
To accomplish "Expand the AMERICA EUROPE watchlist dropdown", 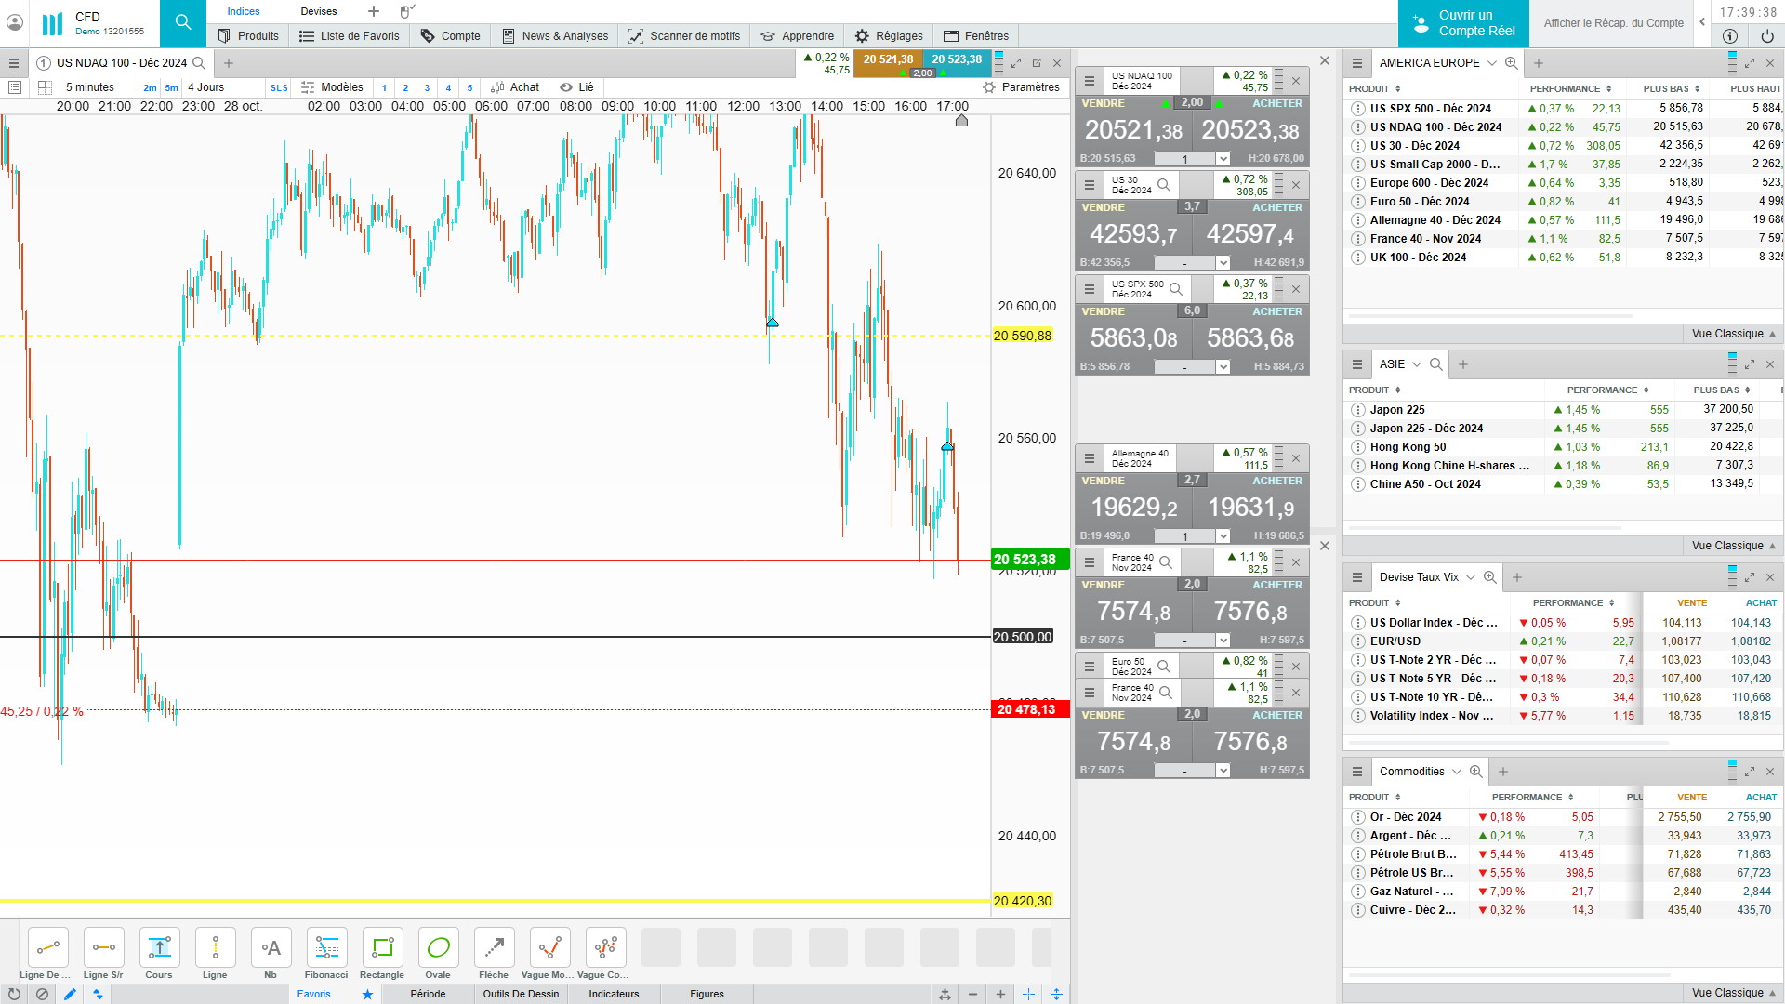I will [x=1492, y=63].
